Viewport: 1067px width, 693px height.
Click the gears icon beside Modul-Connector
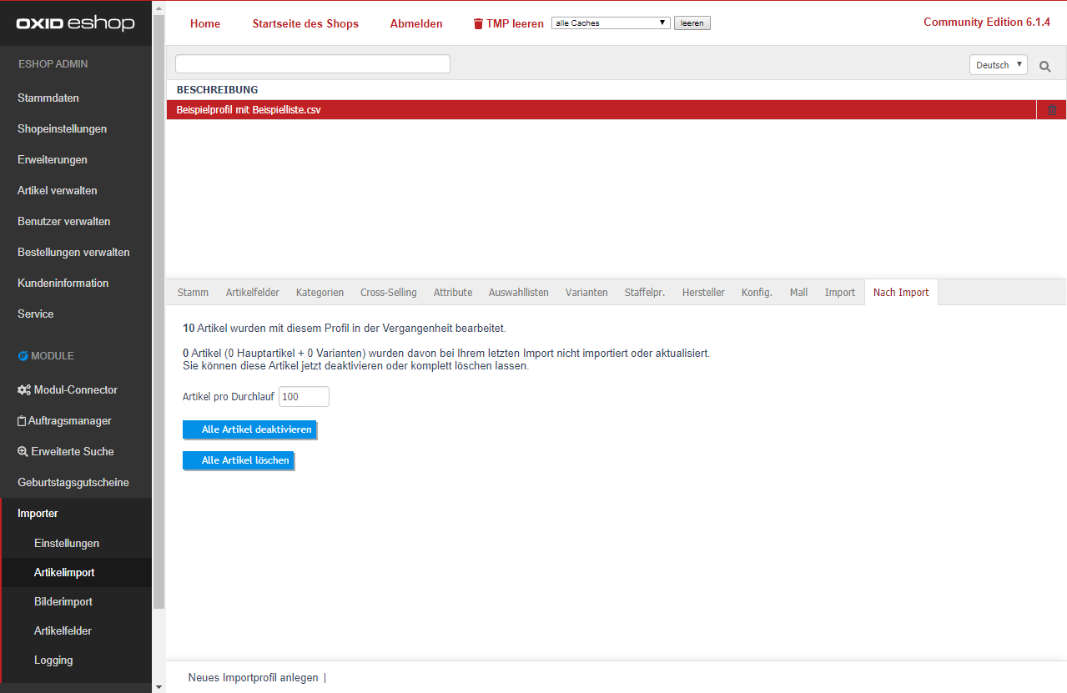pos(24,390)
